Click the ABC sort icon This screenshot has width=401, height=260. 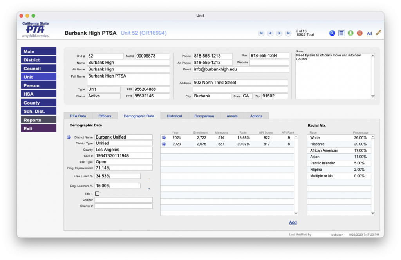[x=378, y=33]
